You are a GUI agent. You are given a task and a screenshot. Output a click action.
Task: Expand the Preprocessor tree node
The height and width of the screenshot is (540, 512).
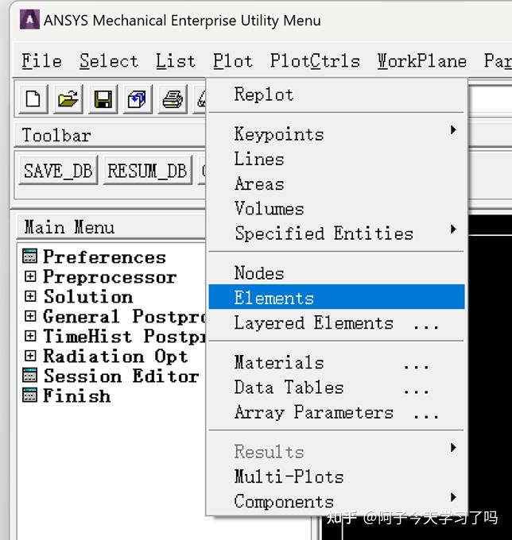[30, 277]
